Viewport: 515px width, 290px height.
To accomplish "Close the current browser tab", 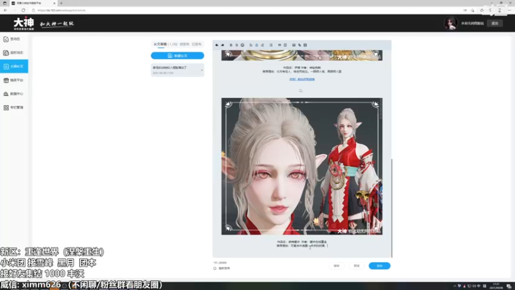I will [x=54, y=3].
